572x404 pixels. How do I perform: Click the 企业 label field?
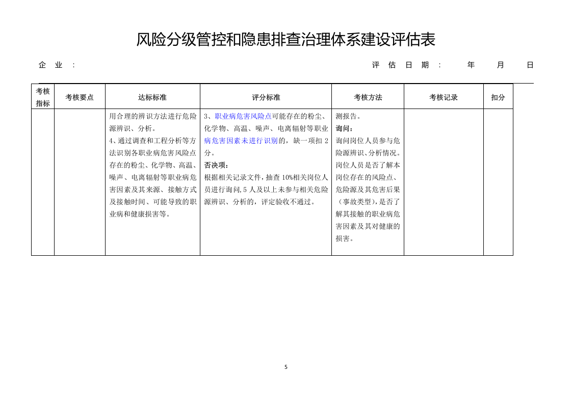coord(57,65)
